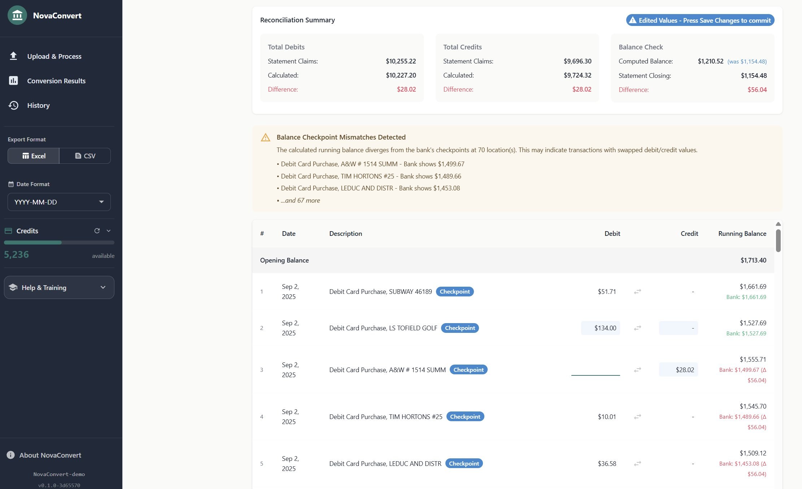Select Excel export format
This screenshot has width=802, height=489.
(34, 156)
